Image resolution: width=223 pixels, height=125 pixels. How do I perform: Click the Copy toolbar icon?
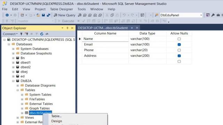pyautogui.click(x=112, y=15)
